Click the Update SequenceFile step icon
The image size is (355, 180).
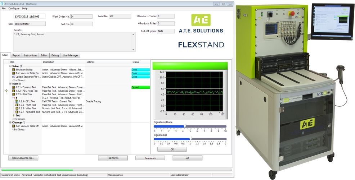(14, 77)
